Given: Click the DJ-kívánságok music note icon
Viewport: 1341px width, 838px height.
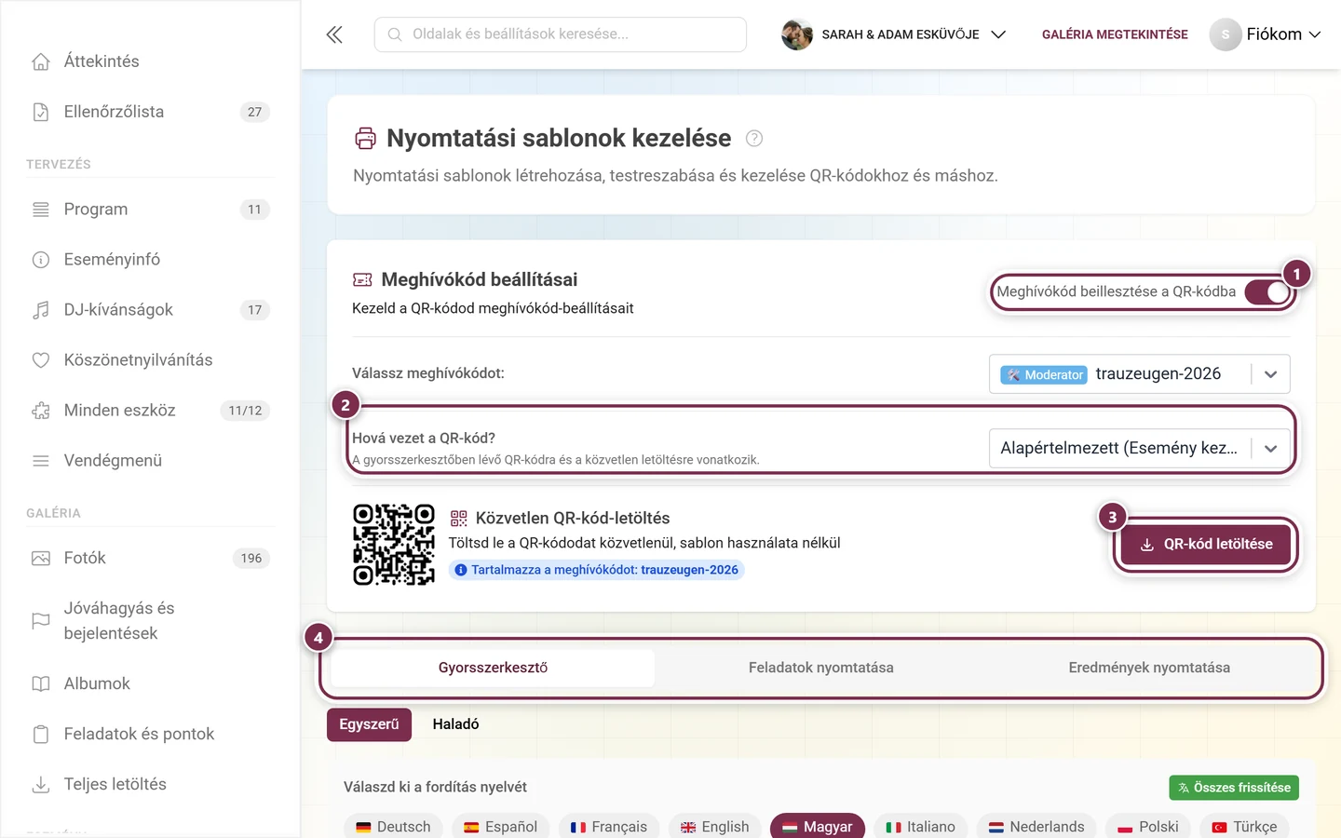Looking at the screenshot, I should click(x=41, y=310).
